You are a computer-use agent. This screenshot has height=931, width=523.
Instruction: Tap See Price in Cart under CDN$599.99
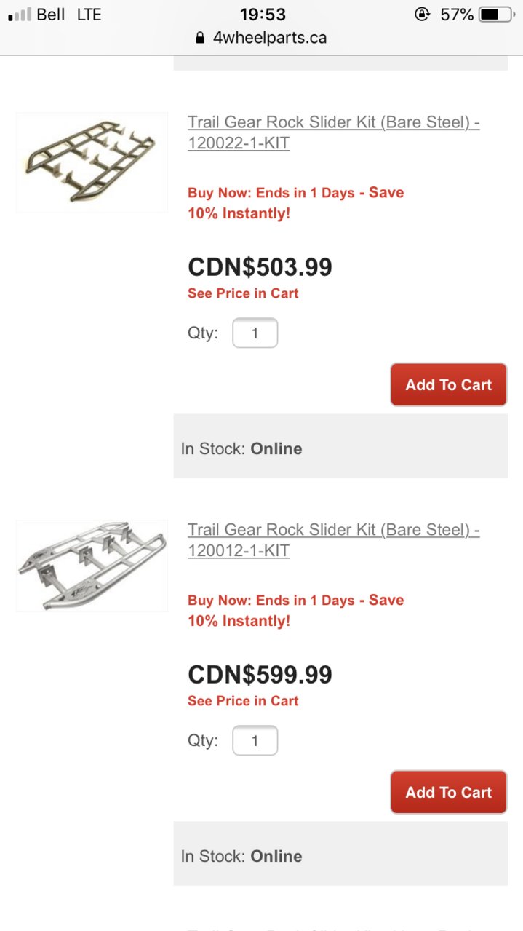click(243, 701)
